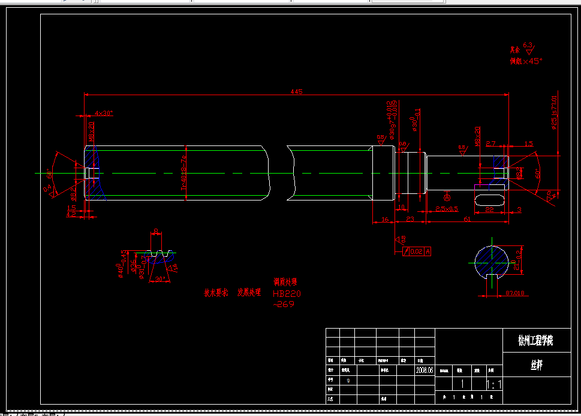The height and width of the screenshot is (416, 581).
Task: Click the 0.02 A runout tolerance frame
Action: coord(417,251)
